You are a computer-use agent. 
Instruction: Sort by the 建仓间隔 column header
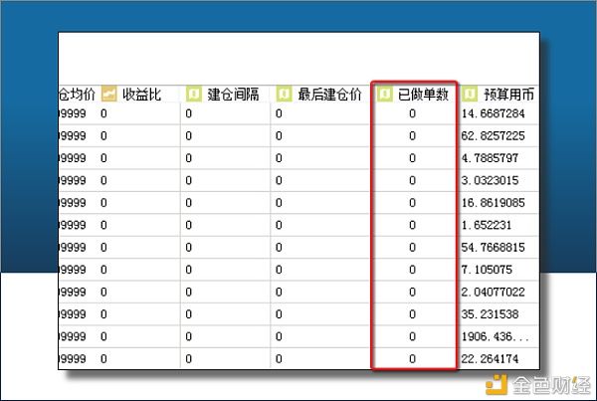click(231, 95)
